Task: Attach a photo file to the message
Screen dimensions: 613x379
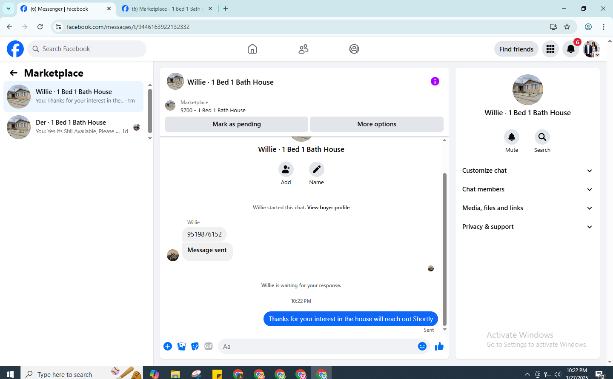Action: (x=181, y=346)
